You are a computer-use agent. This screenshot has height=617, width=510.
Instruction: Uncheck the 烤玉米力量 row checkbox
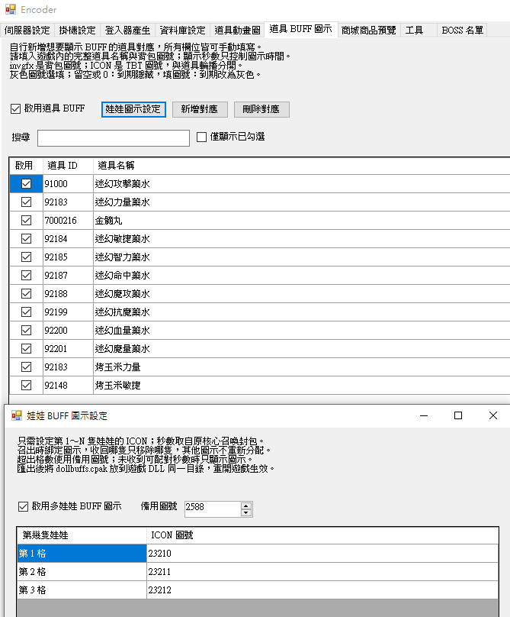coord(27,367)
